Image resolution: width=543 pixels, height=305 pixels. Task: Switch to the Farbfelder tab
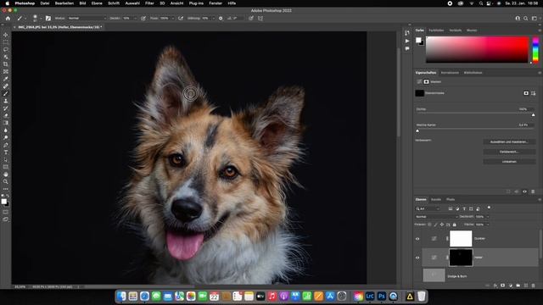click(436, 30)
